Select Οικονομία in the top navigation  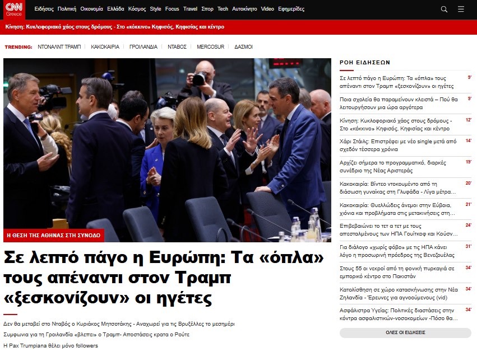tap(91, 9)
